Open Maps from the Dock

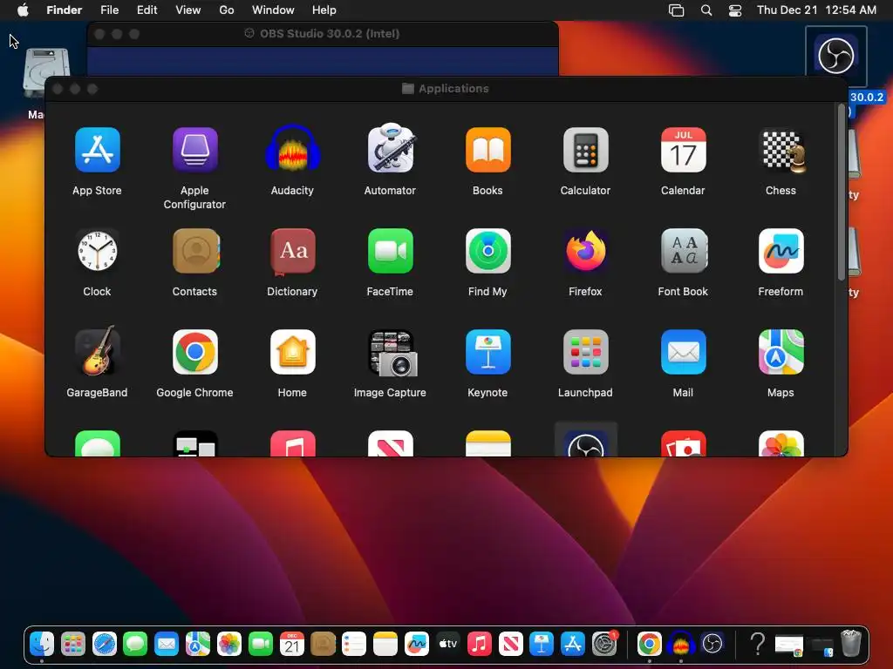(x=198, y=644)
